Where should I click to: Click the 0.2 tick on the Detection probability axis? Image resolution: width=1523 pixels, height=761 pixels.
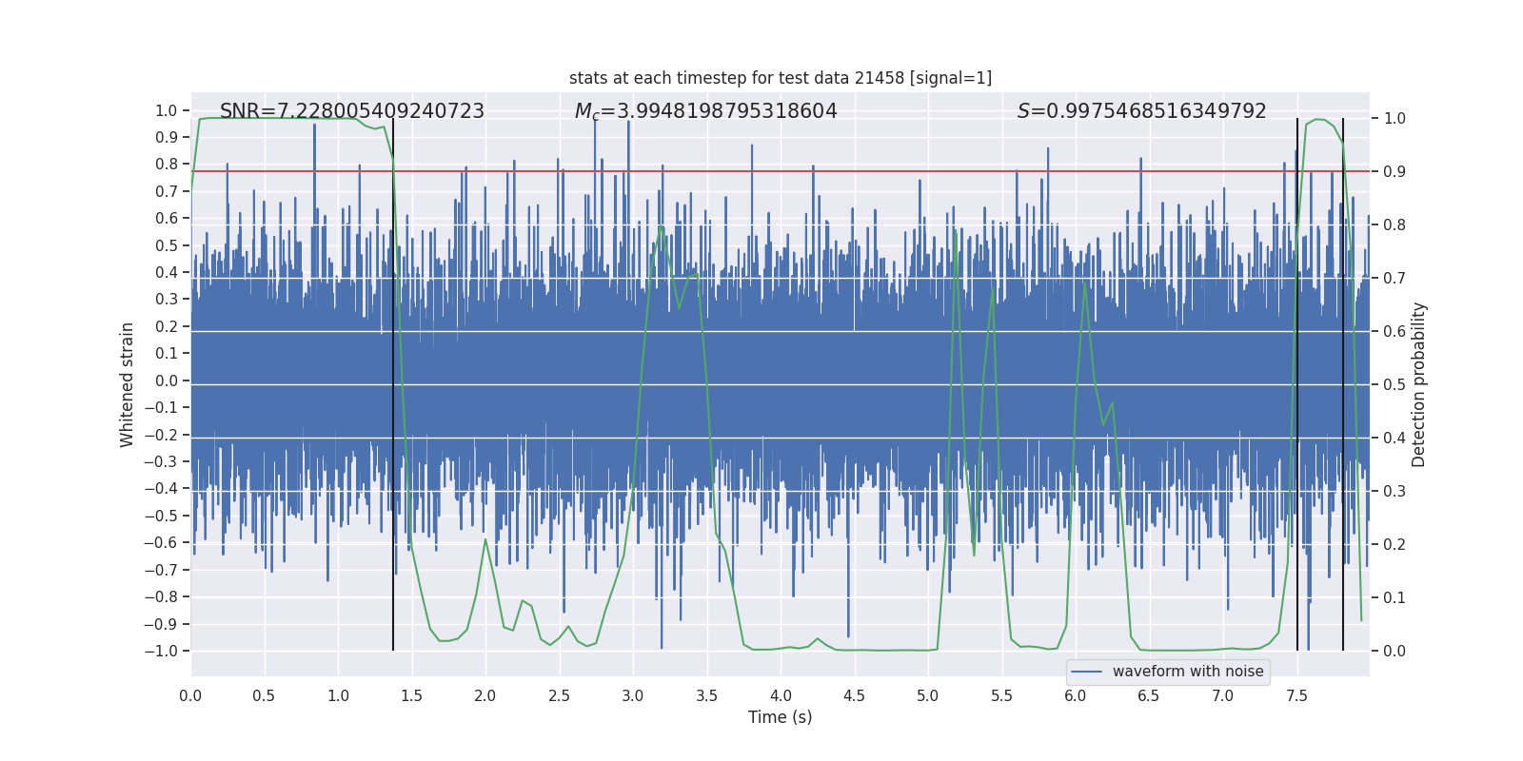[x=1394, y=545]
